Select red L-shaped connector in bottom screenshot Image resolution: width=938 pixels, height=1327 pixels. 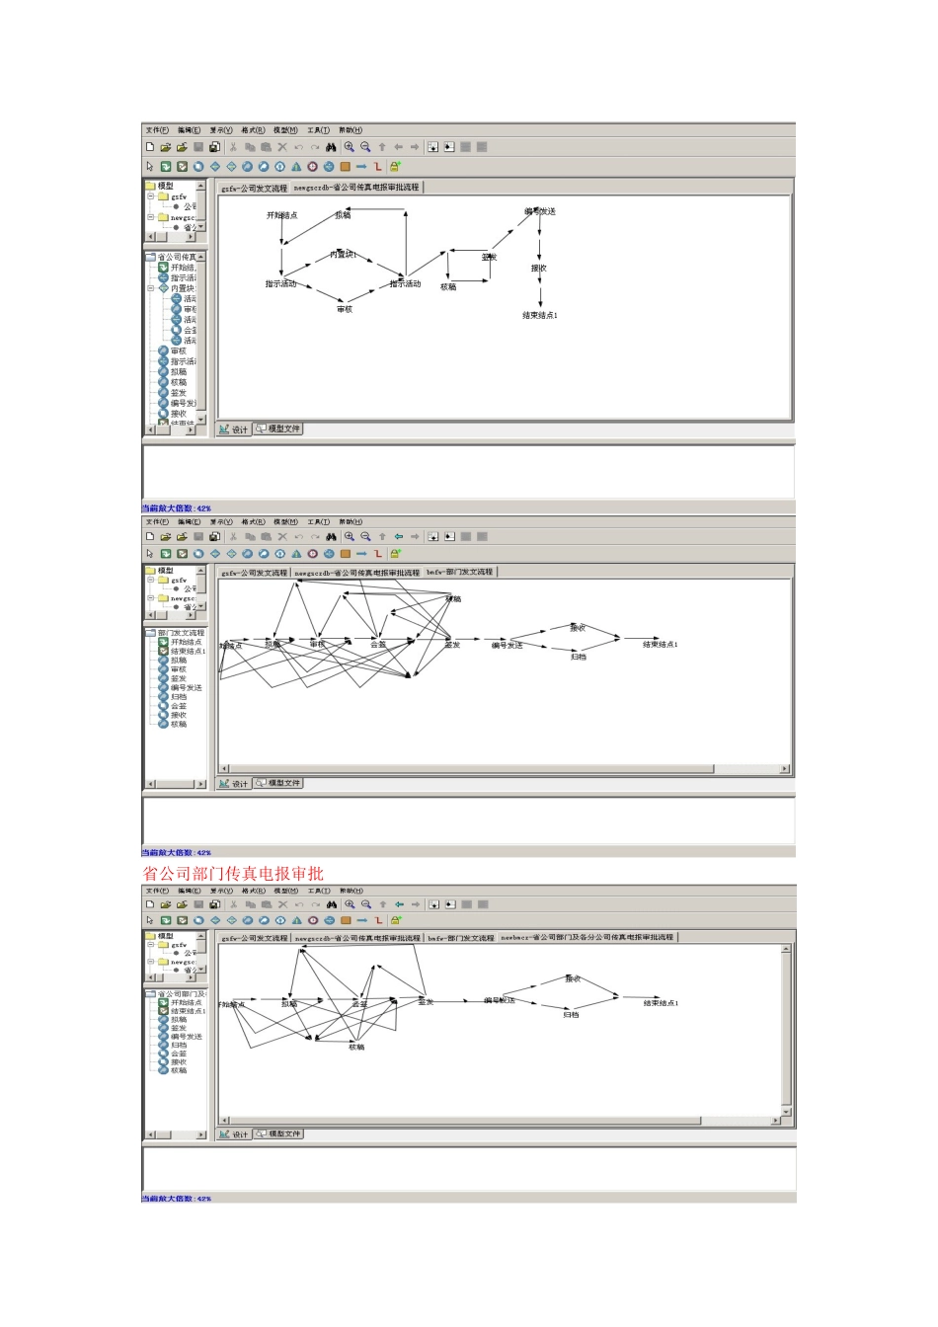coord(377,920)
